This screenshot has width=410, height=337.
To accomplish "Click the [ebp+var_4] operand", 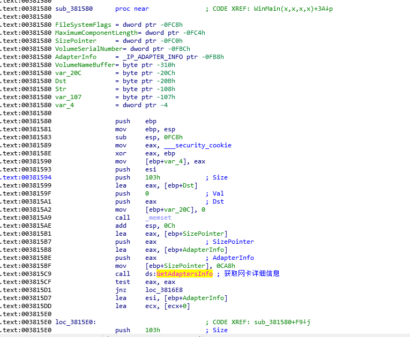I will click(169, 161).
